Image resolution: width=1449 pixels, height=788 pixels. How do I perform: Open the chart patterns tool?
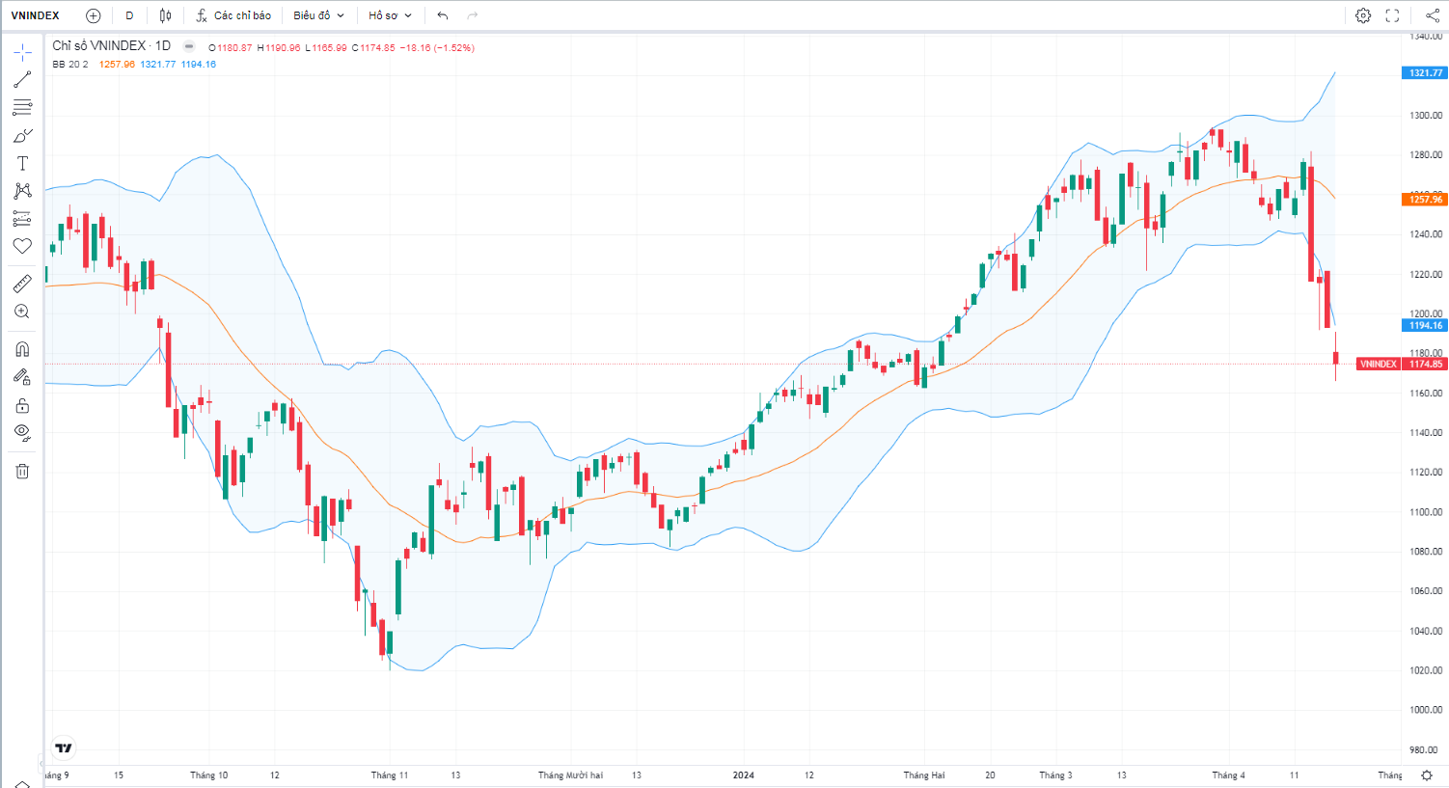pos(22,191)
